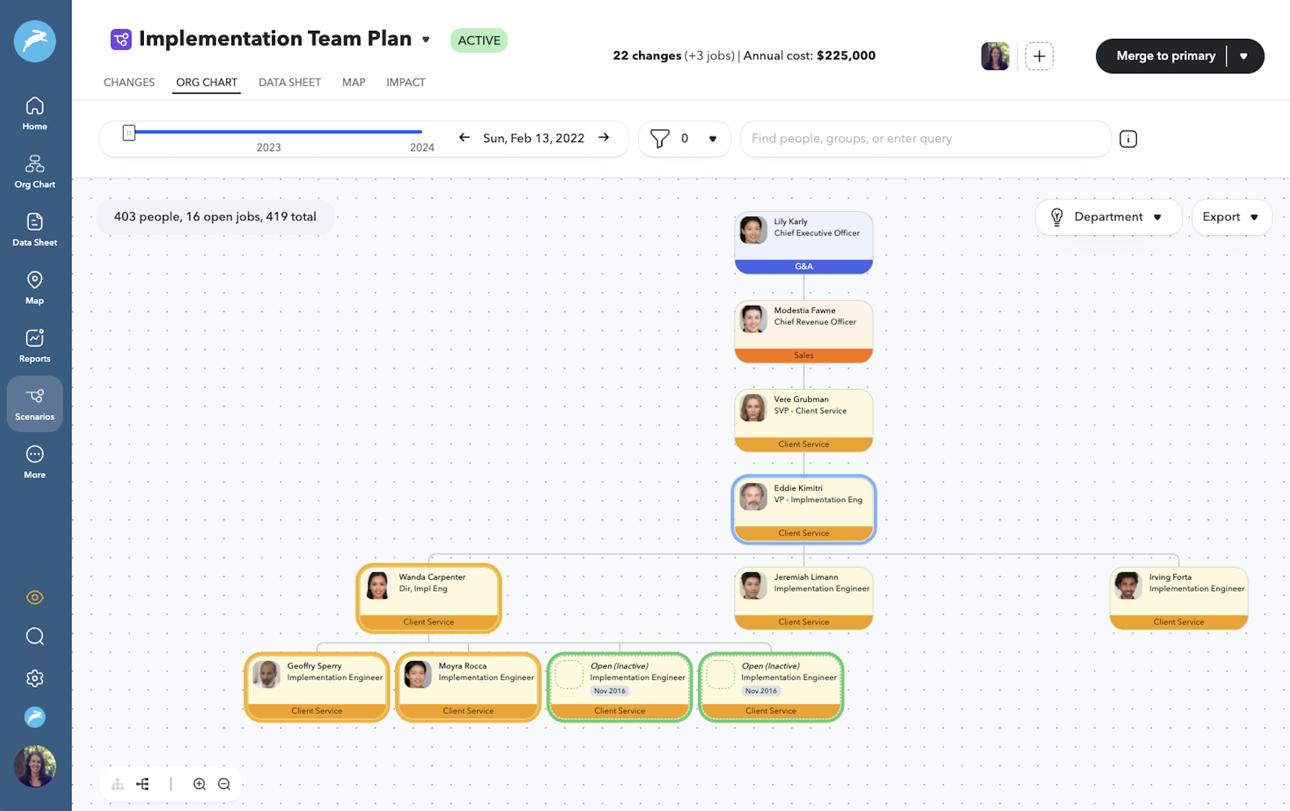The height and width of the screenshot is (811, 1290).
Task: Open the search magnifier in the sidebar
Action: pos(34,636)
